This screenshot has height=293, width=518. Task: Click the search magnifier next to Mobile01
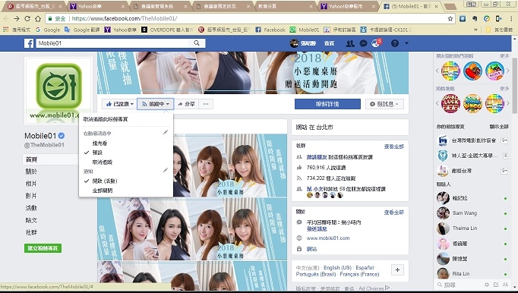coord(197,43)
